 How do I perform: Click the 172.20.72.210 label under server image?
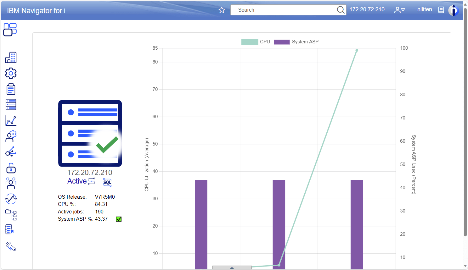[90, 173]
